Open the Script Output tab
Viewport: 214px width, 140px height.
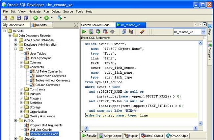coord(111,136)
